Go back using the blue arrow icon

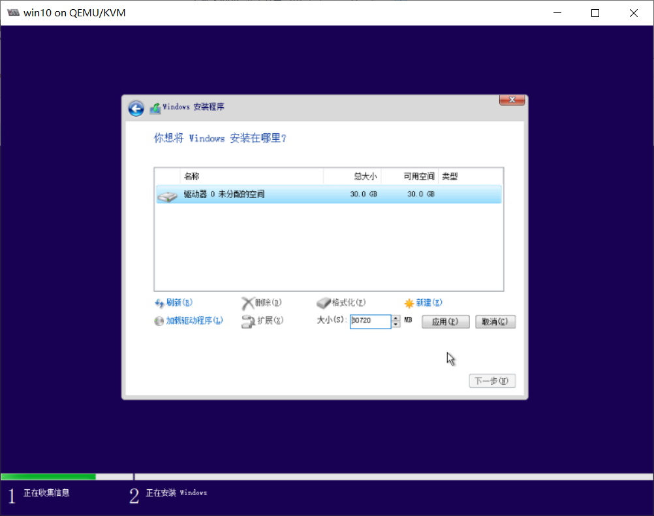point(136,108)
